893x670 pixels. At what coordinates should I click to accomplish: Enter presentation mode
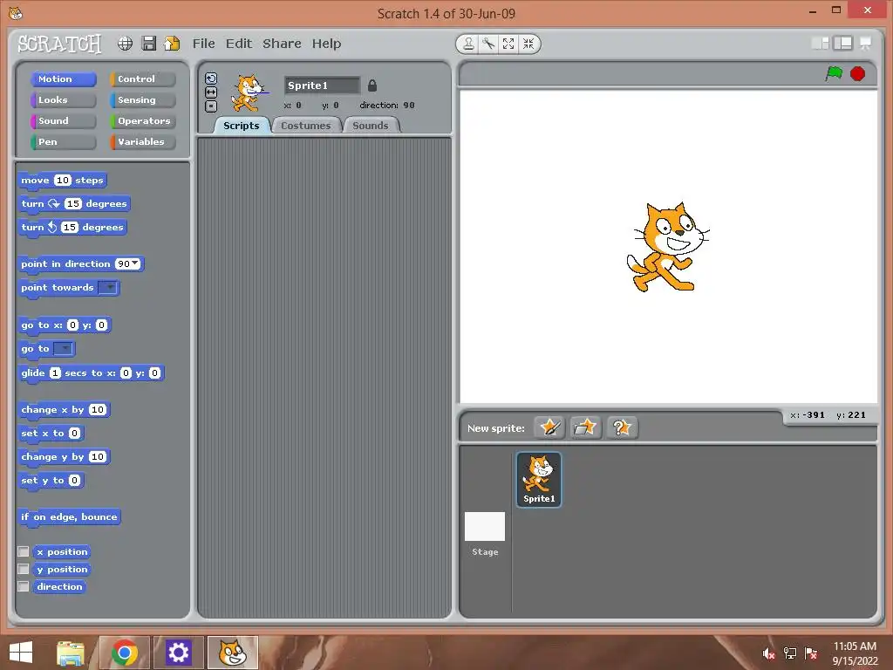(x=865, y=44)
